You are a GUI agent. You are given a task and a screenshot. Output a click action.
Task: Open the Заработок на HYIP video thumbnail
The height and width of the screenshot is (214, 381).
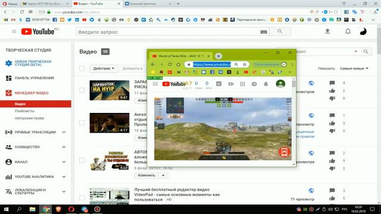[110, 90]
